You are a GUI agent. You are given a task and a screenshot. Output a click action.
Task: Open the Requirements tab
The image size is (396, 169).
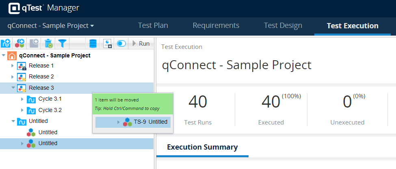(x=216, y=25)
